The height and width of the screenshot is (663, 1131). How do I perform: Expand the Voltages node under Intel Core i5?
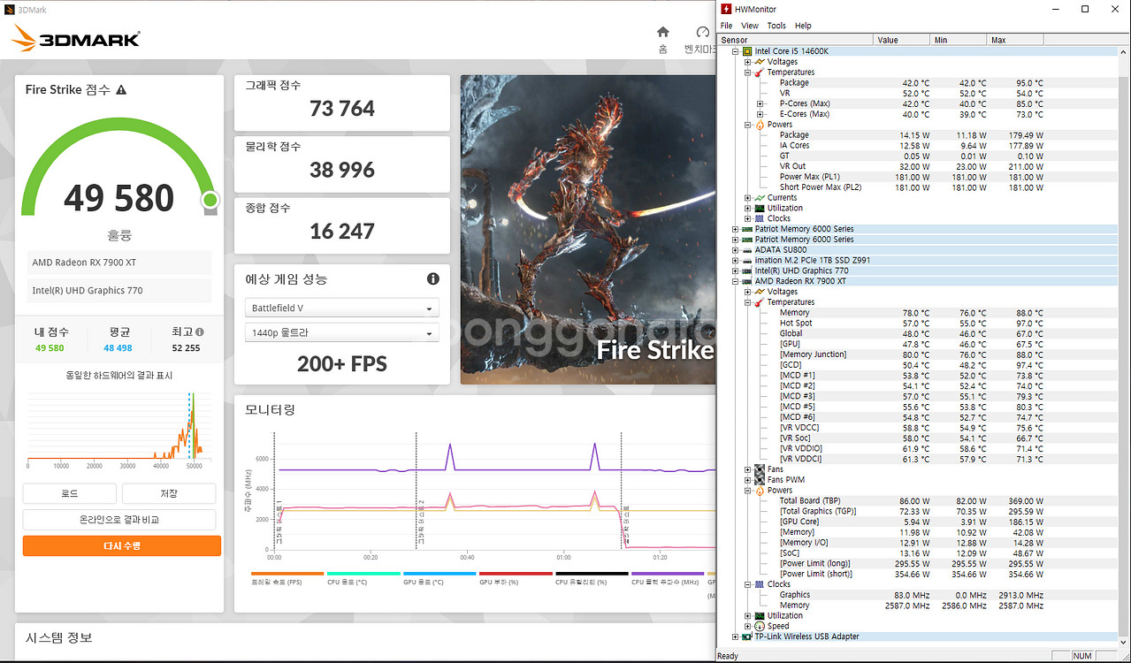pyautogui.click(x=747, y=62)
